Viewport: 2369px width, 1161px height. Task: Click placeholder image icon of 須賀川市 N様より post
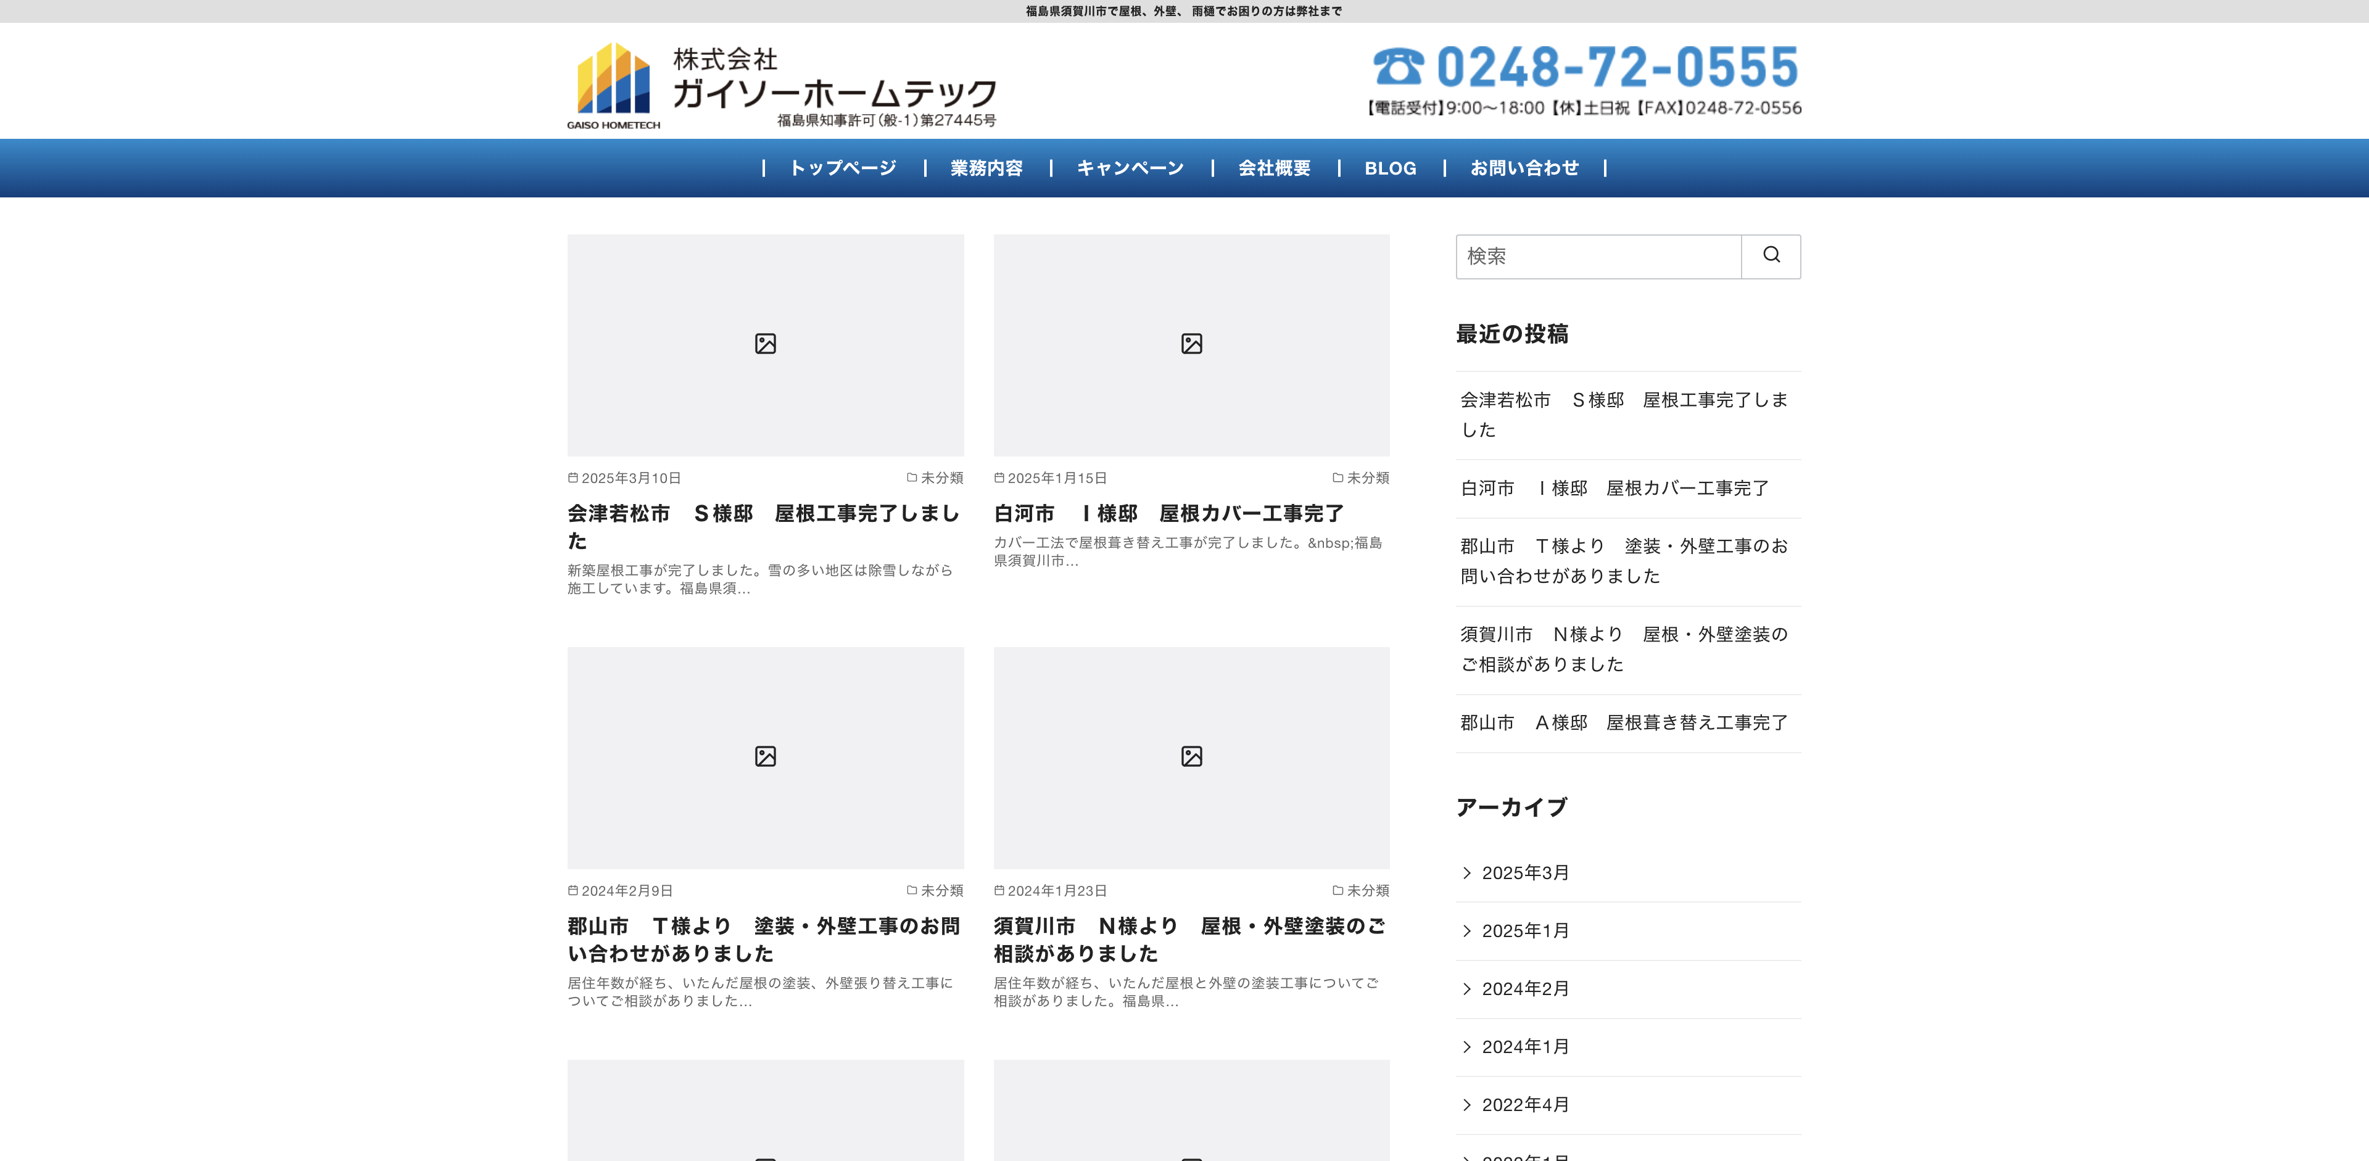[x=1191, y=756]
